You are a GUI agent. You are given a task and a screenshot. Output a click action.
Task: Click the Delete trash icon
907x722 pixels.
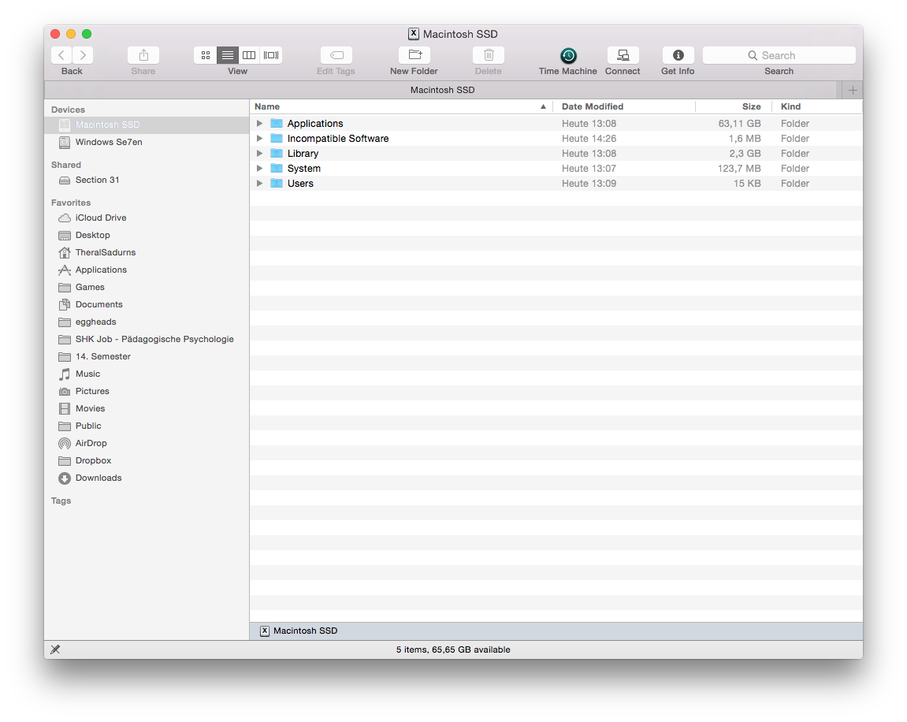pyautogui.click(x=489, y=55)
